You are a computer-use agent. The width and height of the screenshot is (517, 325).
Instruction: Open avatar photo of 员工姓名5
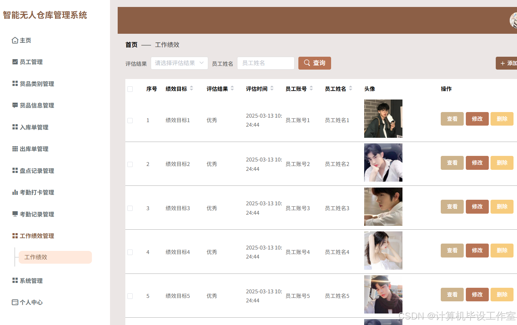(x=383, y=294)
